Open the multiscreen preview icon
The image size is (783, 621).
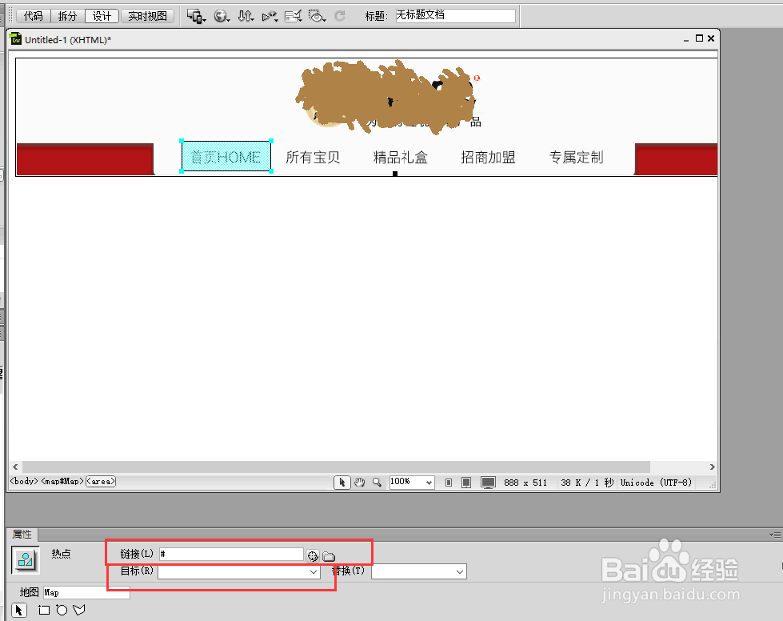click(x=196, y=16)
